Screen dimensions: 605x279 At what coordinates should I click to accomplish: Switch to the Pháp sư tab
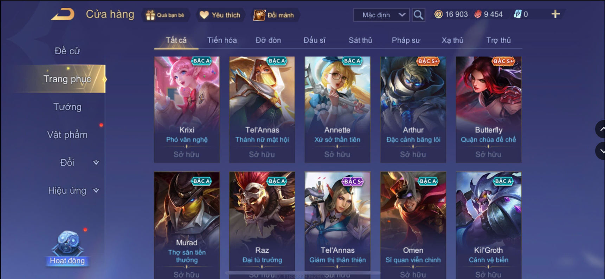[x=406, y=40]
